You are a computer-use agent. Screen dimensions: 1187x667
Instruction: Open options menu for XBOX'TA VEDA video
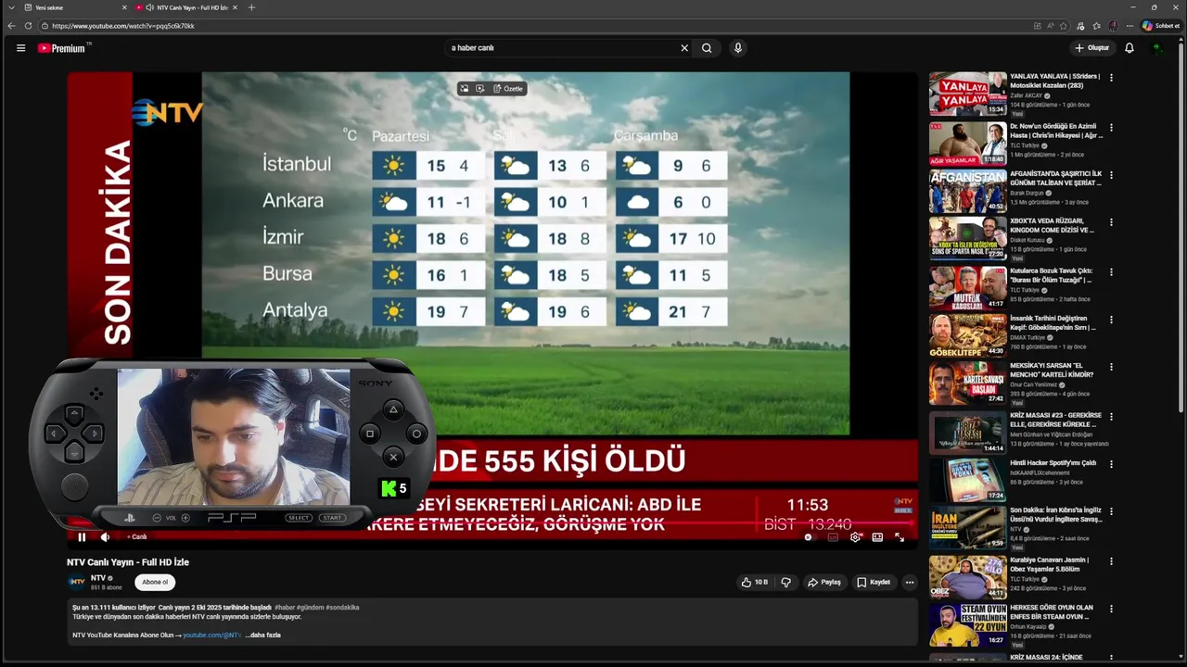pyautogui.click(x=1111, y=222)
